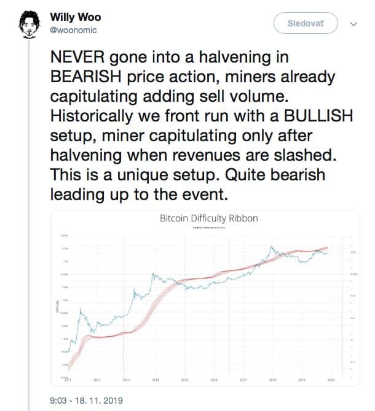Click the 2016 label on chart axis
Screen dimensions: 375x411
[x=214, y=380]
